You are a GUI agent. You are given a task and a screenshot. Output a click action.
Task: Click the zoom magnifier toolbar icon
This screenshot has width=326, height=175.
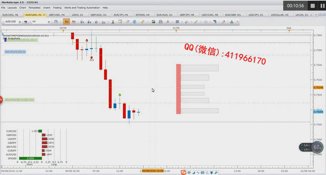click(x=103, y=22)
